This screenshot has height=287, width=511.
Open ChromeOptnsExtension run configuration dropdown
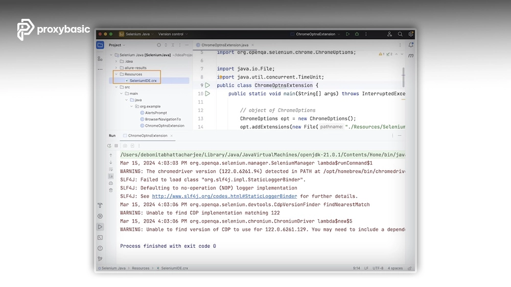coord(315,34)
